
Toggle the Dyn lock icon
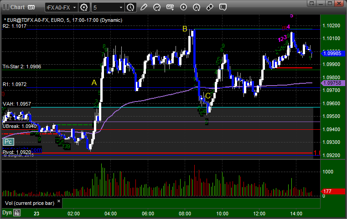(x=17, y=213)
